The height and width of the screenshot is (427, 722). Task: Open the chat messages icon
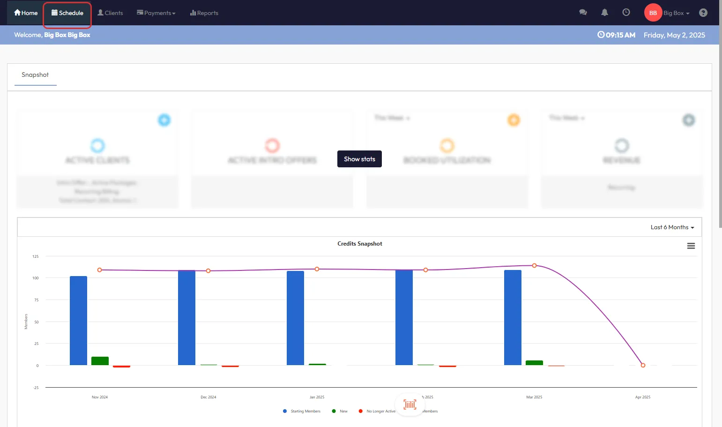point(583,13)
